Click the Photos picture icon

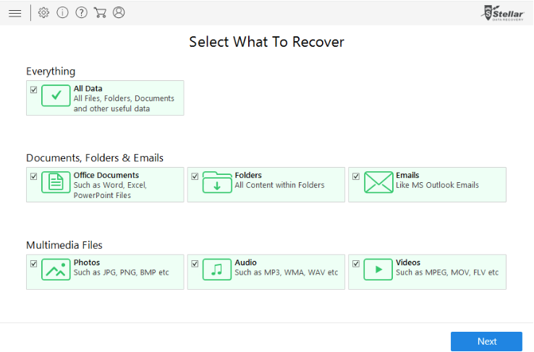56,270
